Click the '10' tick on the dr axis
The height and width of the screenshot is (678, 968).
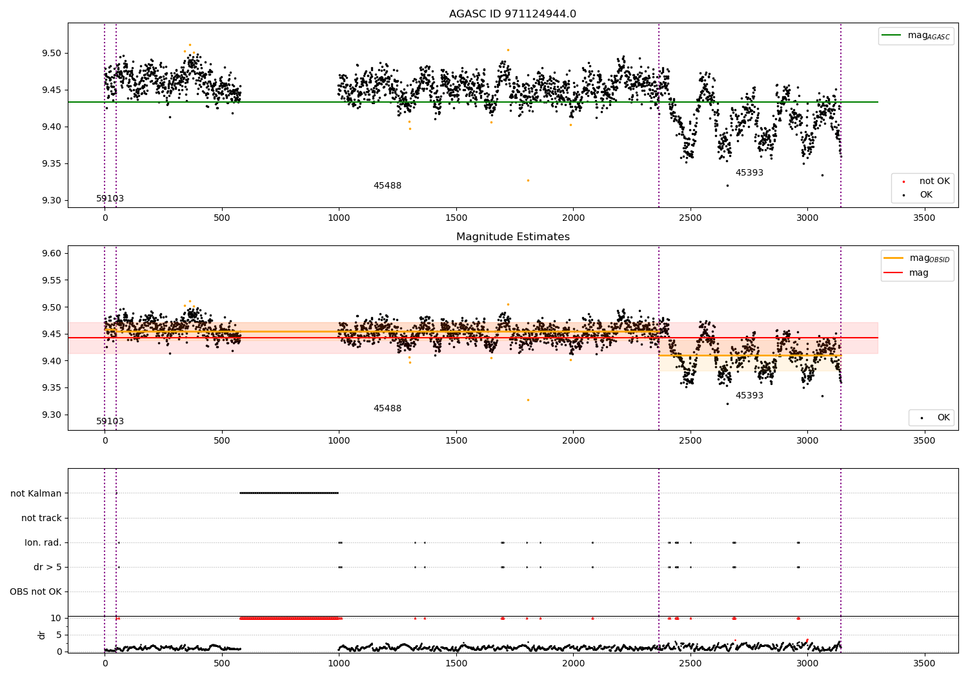56,618
